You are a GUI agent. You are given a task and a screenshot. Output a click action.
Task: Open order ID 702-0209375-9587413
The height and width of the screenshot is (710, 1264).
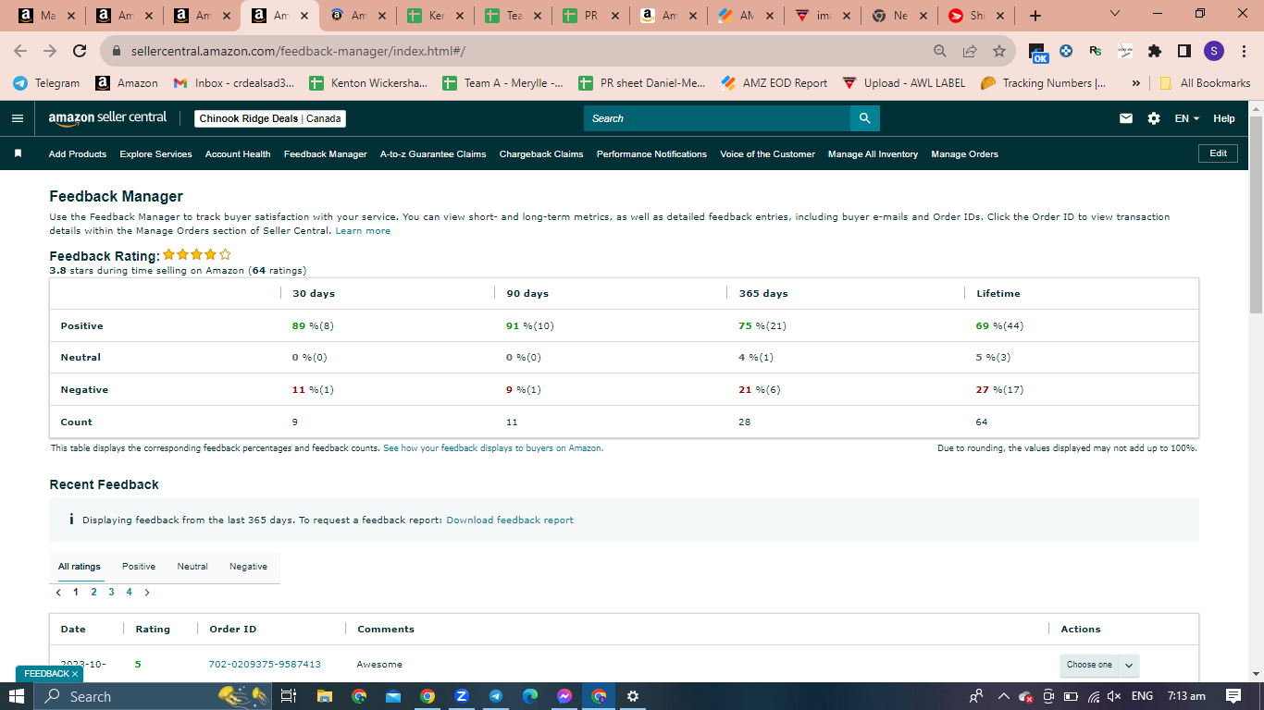click(x=265, y=665)
